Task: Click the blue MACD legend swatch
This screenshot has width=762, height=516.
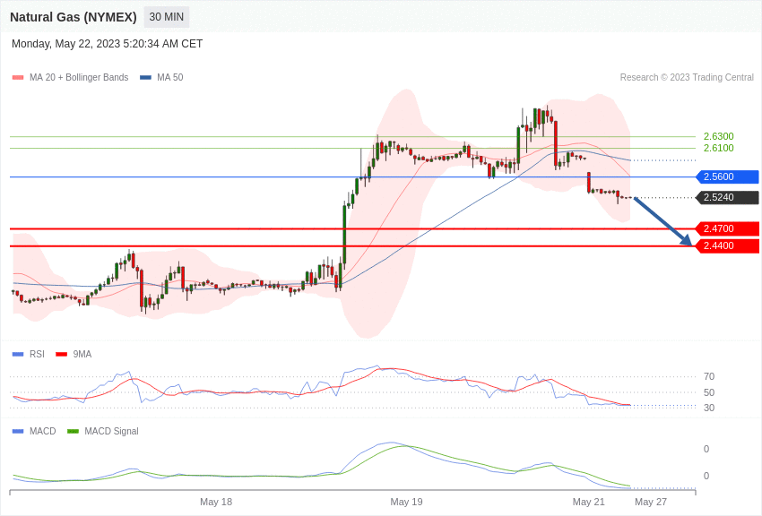Action: click(18, 431)
